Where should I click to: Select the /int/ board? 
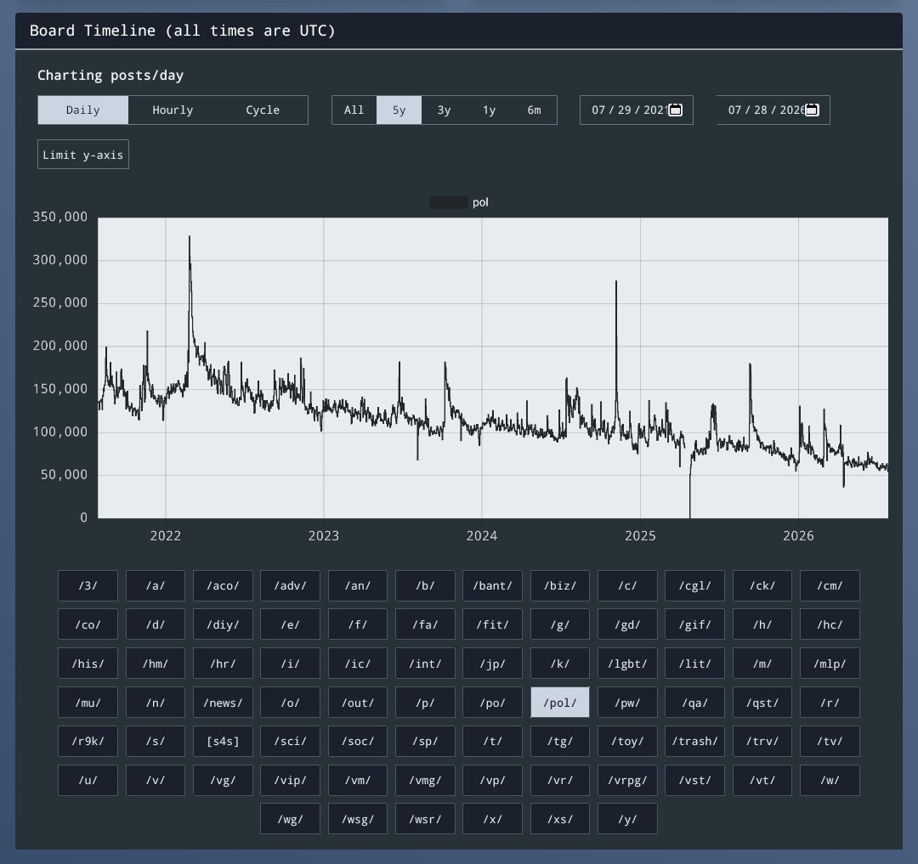[425, 664]
